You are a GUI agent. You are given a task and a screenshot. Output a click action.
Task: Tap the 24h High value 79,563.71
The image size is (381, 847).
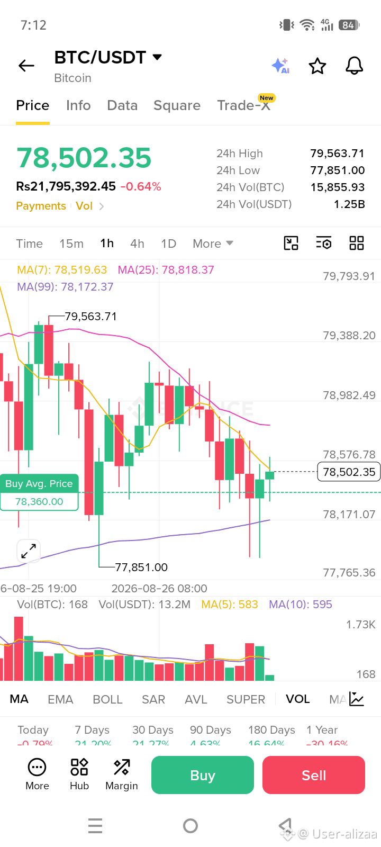pos(338,154)
